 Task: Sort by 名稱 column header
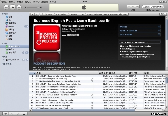tap(65, 73)
